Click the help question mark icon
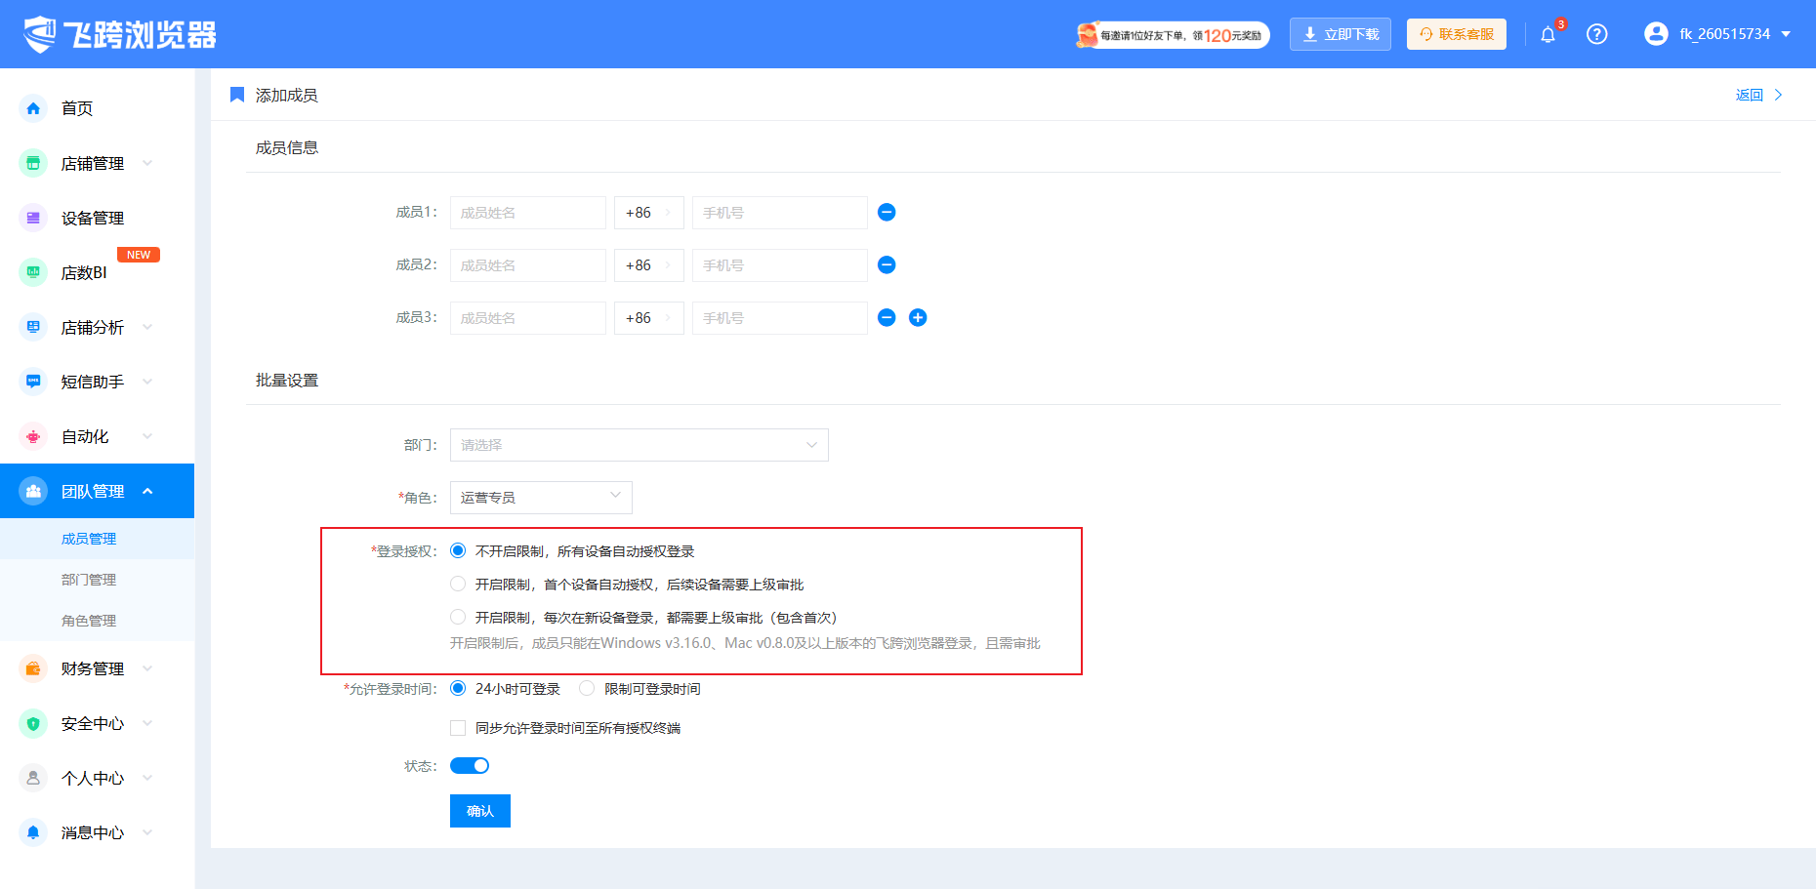 tap(1597, 34)
